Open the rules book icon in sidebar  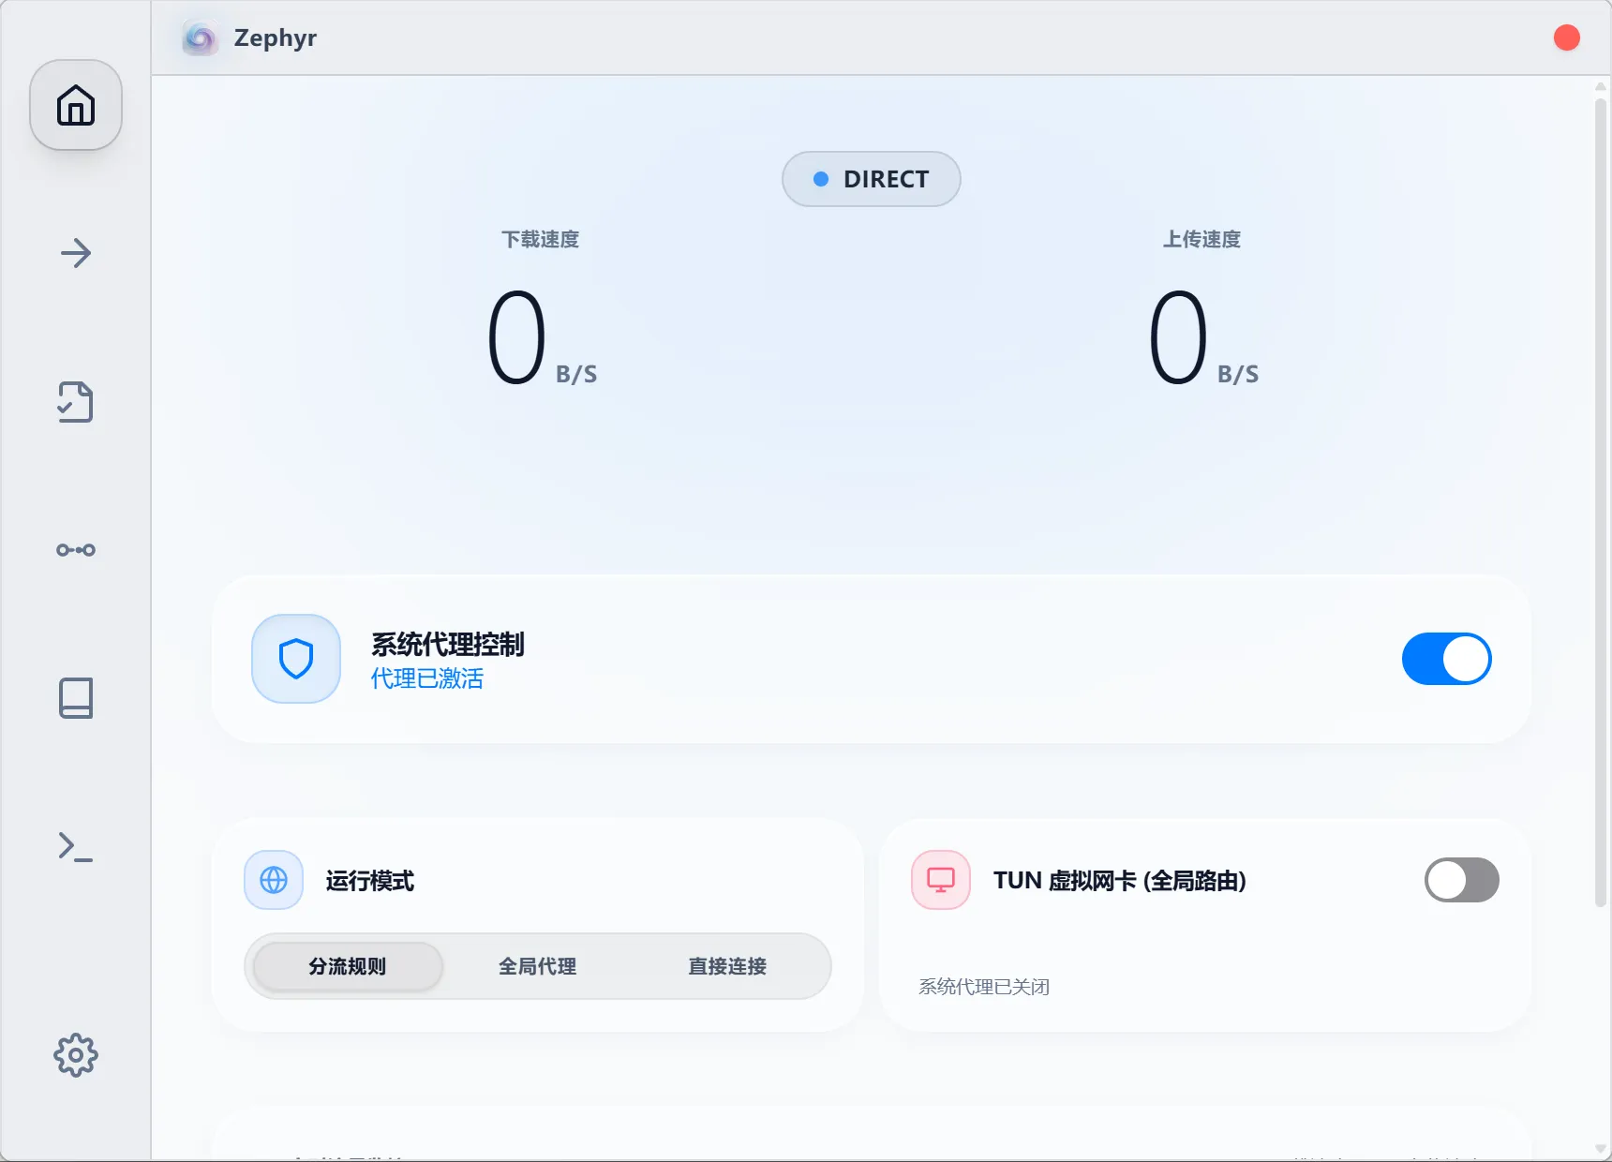(76, 698)
